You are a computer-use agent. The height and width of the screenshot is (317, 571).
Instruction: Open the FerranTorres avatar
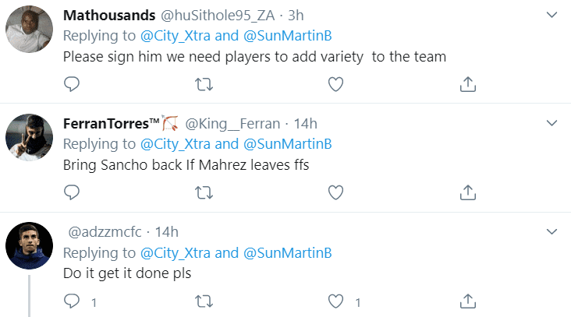coord(29,137)
